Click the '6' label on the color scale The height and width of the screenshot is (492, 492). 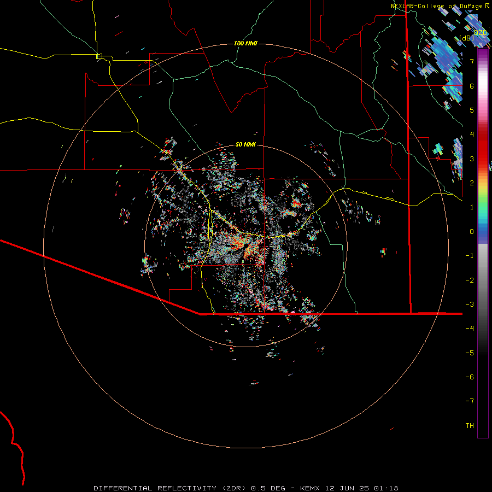472,86
